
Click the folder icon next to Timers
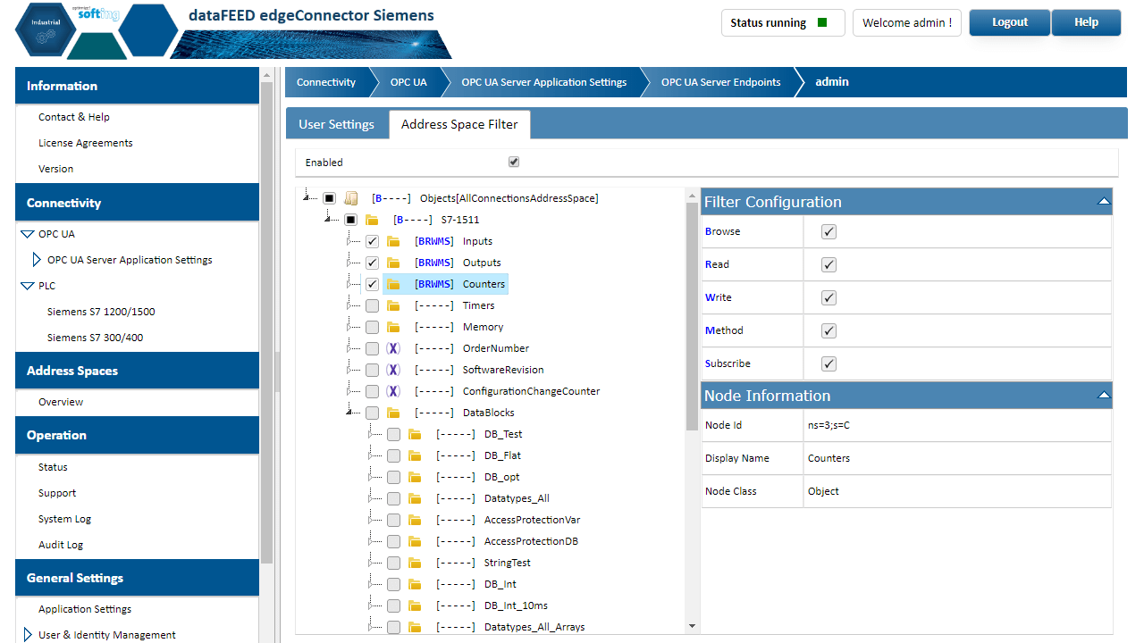393,305
